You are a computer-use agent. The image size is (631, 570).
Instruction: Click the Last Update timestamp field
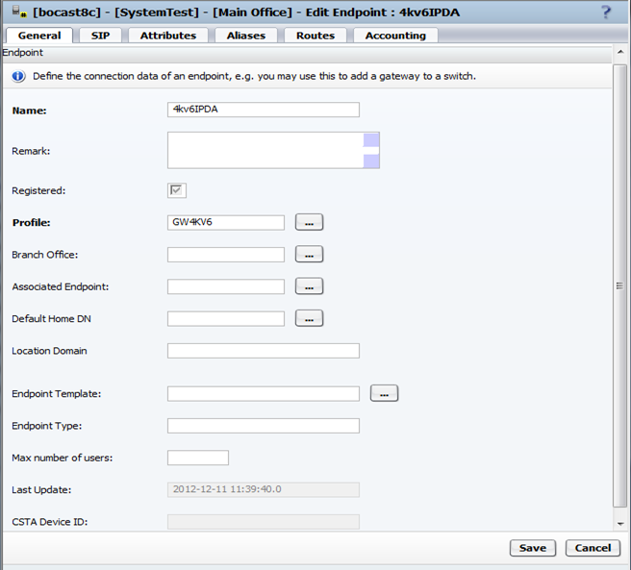point(264,489)
